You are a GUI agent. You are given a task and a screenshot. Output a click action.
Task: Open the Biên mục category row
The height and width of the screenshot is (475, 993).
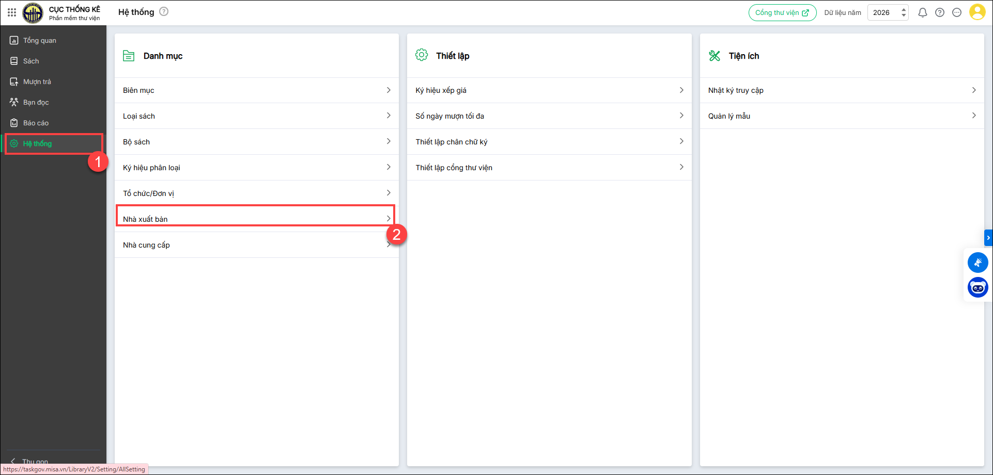pos(256,90)
